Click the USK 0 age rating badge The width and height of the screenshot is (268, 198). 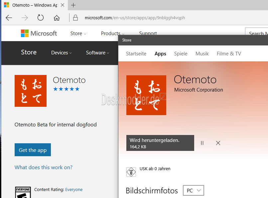point(131,172)
